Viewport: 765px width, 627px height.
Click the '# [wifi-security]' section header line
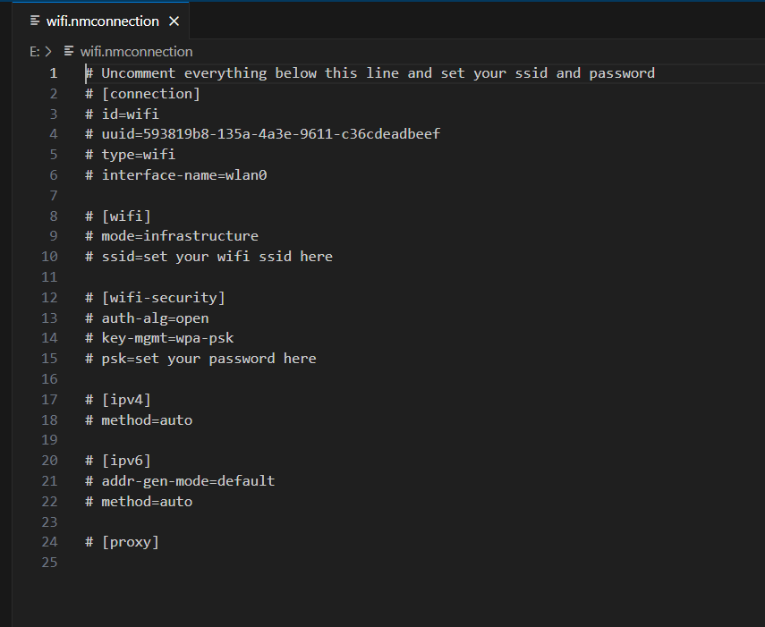pyautogui.click(x=156, y=298)
